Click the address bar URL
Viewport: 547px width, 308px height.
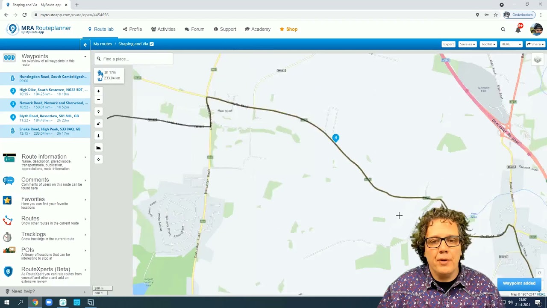coord(74,15)
